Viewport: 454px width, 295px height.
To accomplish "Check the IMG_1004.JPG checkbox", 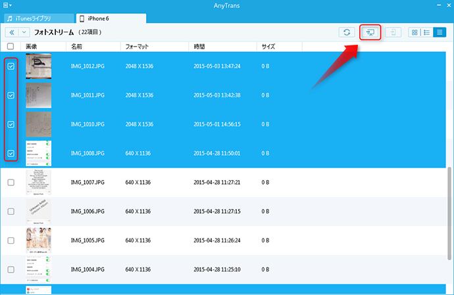I will point(11,269).
